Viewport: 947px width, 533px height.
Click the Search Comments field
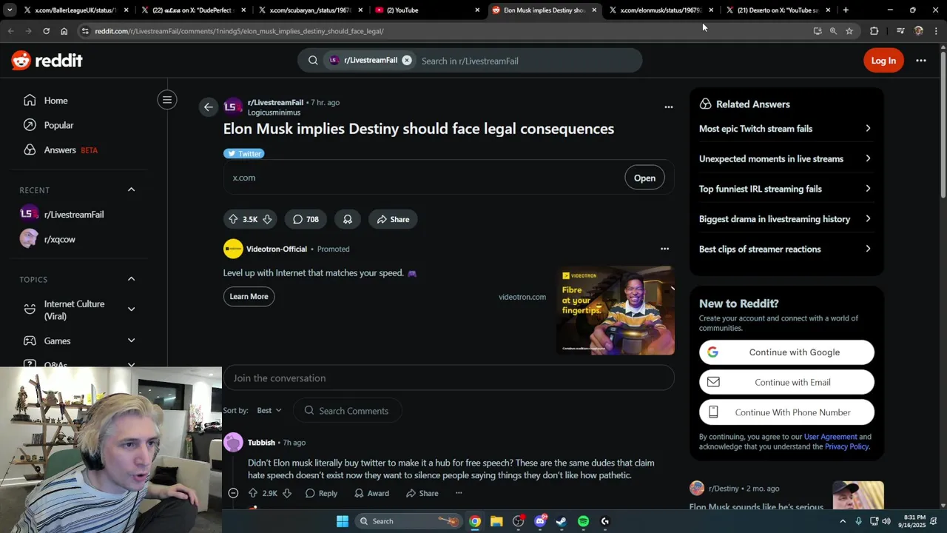348,411
